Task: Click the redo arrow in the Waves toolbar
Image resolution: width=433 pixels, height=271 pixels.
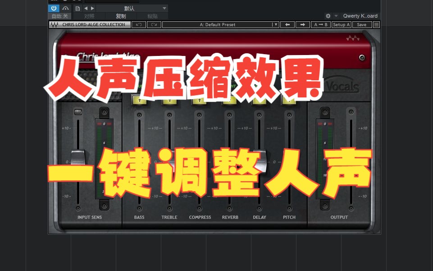Action: [154, 24]
